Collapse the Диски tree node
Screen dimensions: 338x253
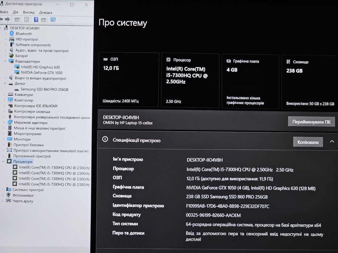click(5, 83)
